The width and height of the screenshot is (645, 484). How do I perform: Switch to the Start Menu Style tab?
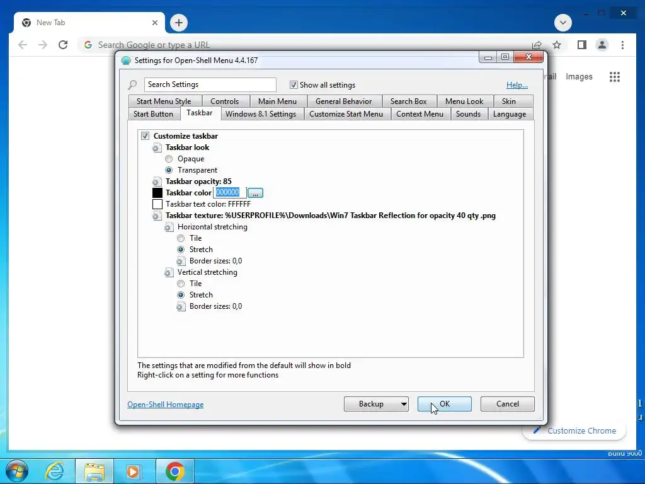click(x=164, y=101)
